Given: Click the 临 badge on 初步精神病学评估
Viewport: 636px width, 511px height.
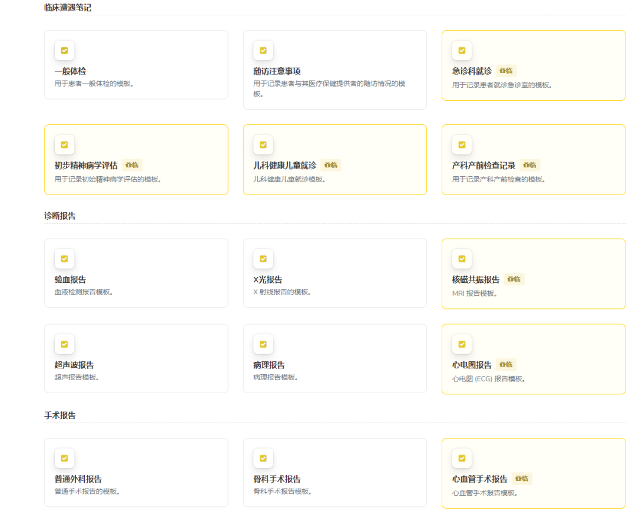Looking at the screenshot, I should point(132,165).
